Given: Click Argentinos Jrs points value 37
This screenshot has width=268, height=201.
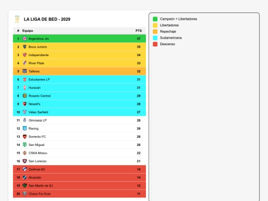Looking at the screenshot, I should (x=138, y=39).
